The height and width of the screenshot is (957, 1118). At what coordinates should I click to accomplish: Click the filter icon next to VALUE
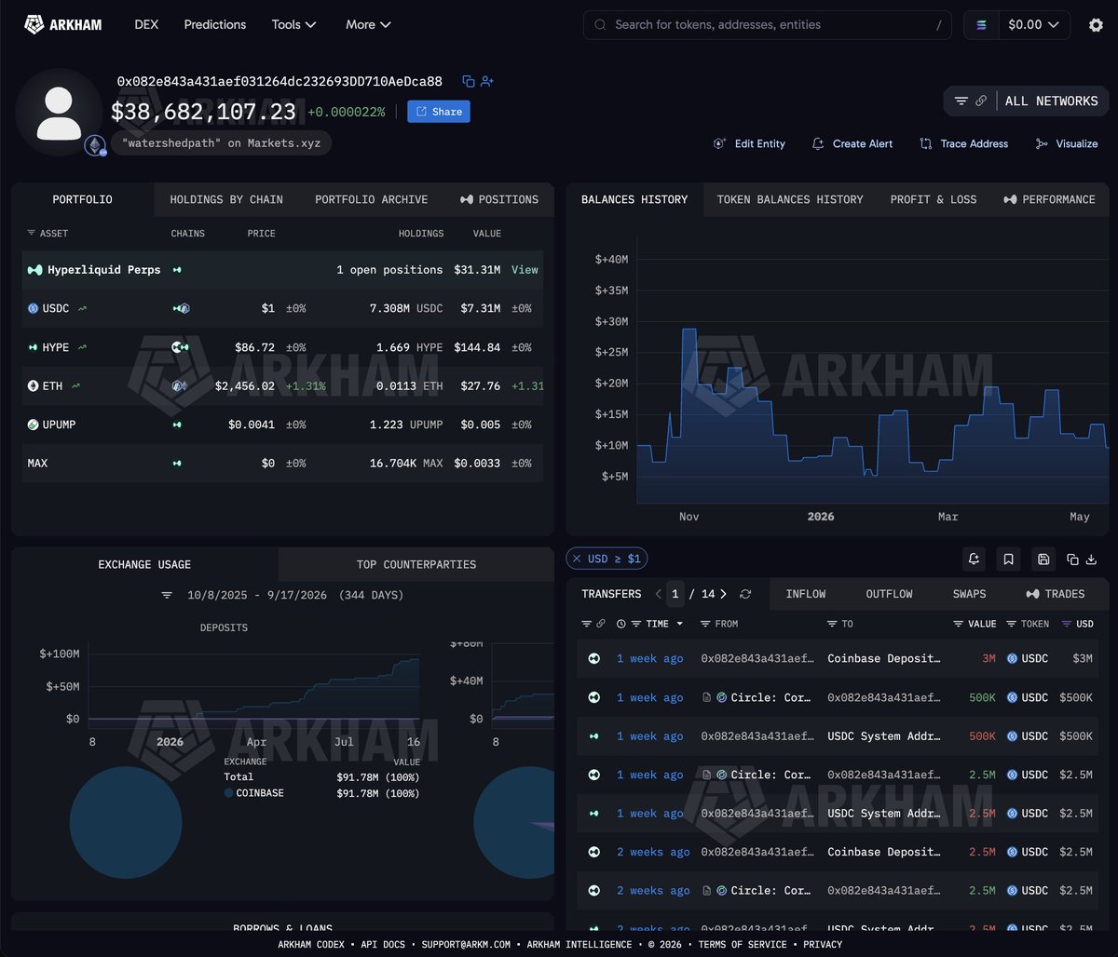coord(959,624)
